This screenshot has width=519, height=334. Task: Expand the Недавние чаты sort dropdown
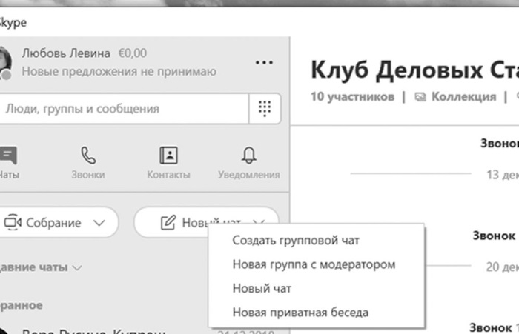click(x=77, y=267)
